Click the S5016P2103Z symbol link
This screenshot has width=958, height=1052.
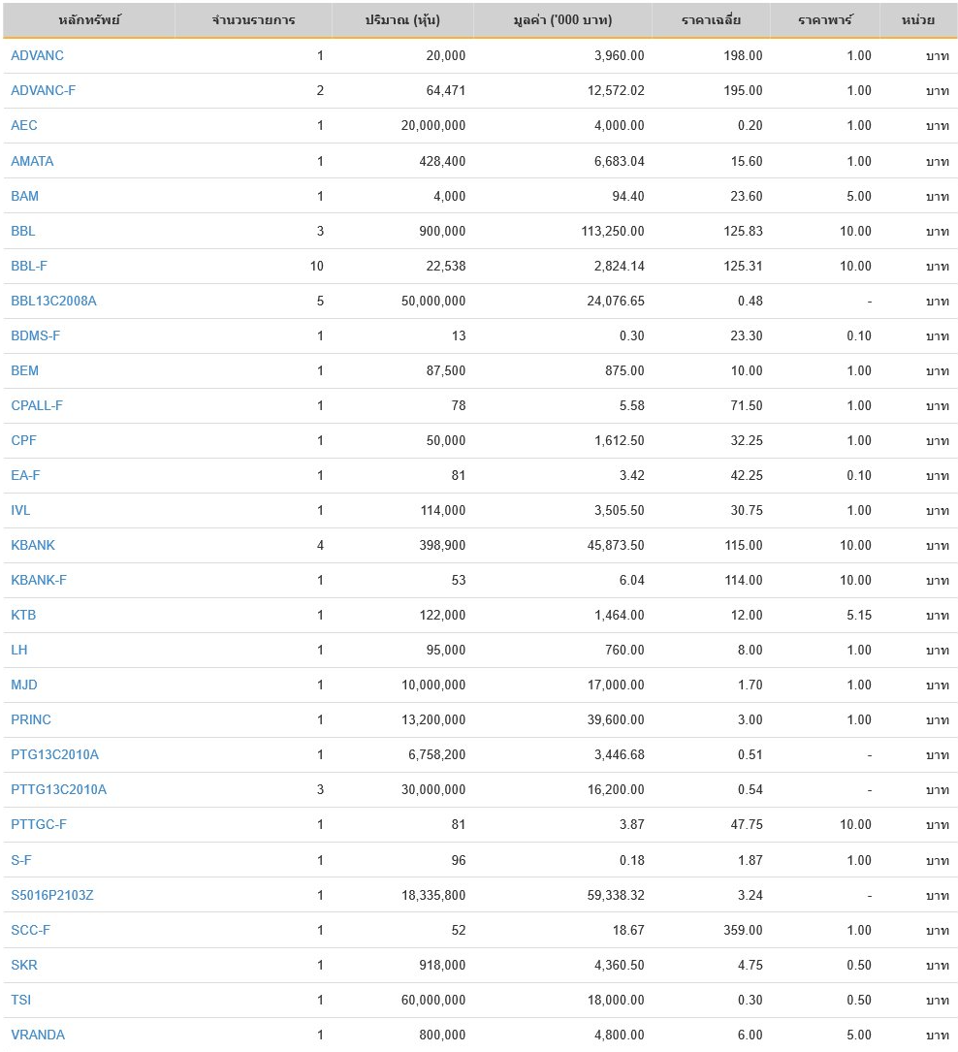(x=52, y=895)
